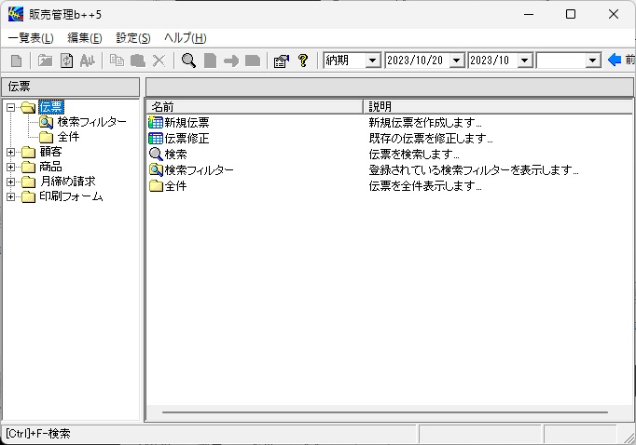636x445 pixels.
Task: Click the grey page icon after the magnifier
Action: [x=210, y=61]
